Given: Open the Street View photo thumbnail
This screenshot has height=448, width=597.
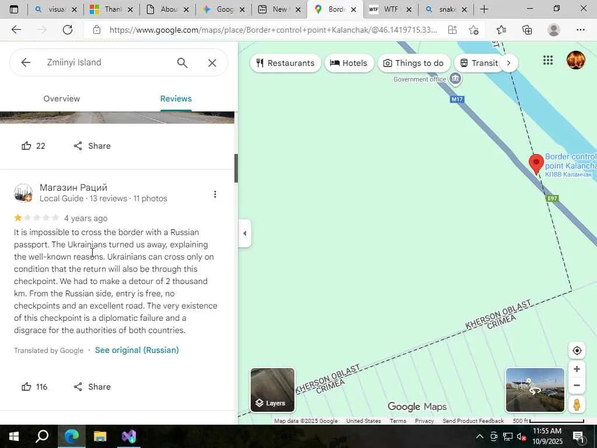Looking at the screenshot, I should 535,390.
